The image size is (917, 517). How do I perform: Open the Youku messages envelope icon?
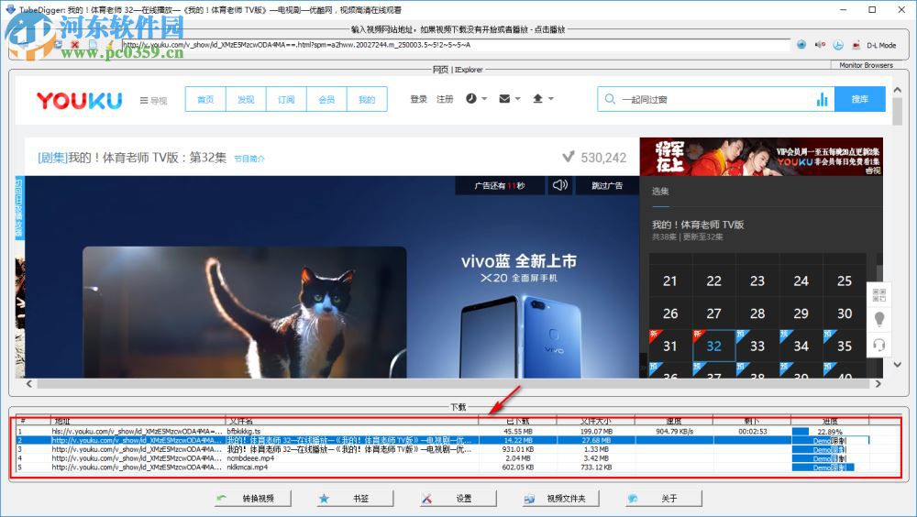[504, 99]
